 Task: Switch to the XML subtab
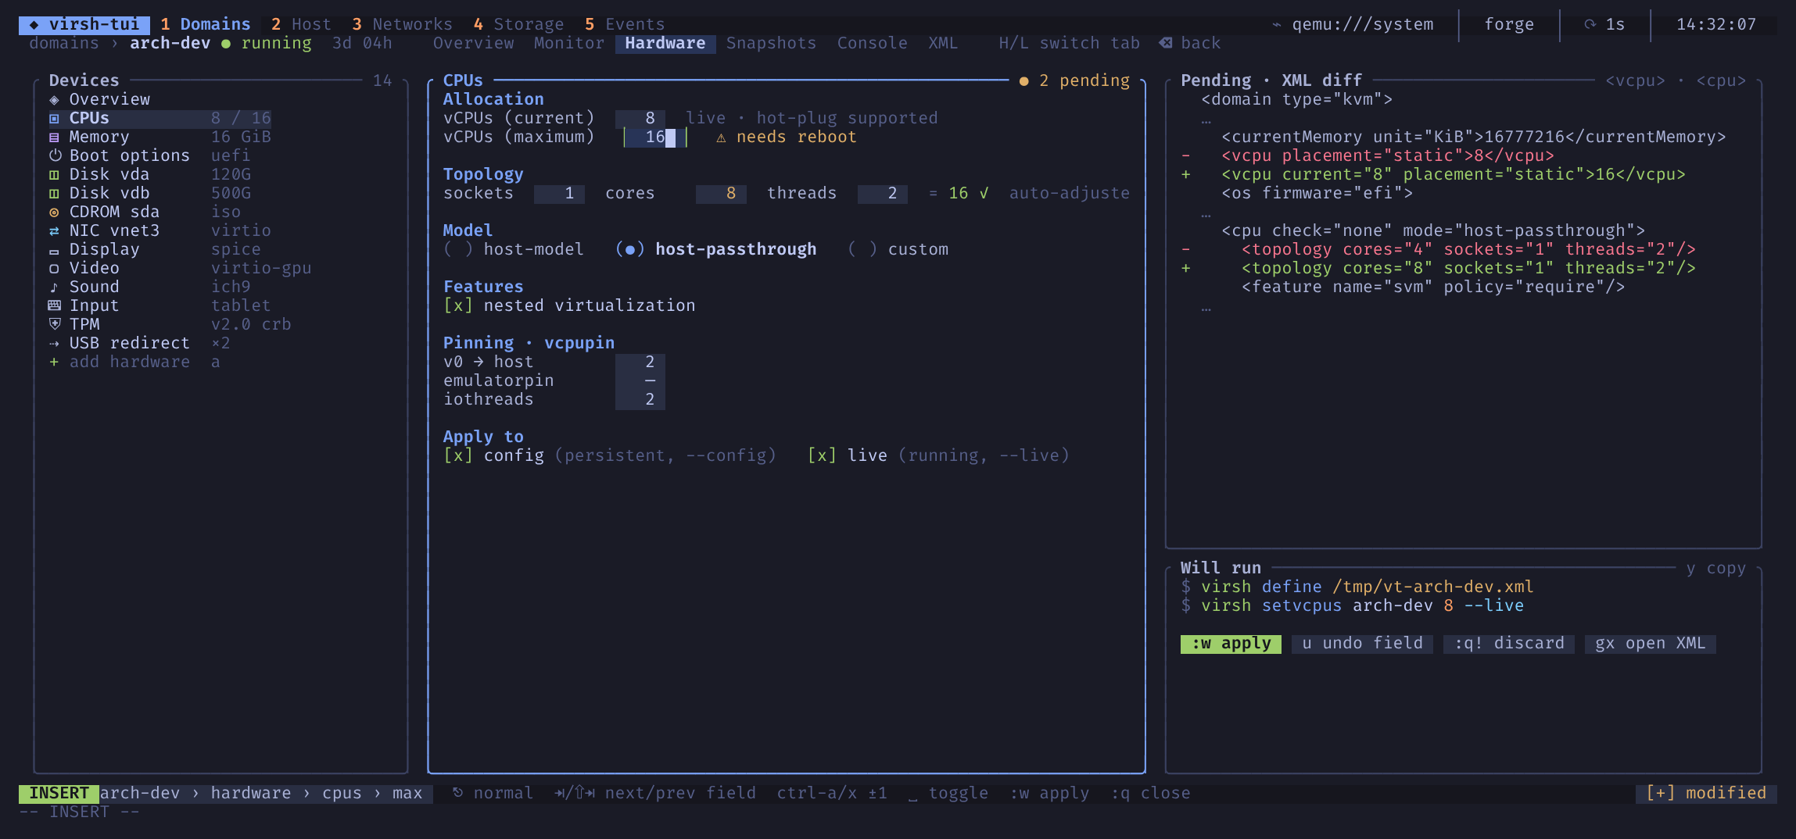click(x=943, y=43)
